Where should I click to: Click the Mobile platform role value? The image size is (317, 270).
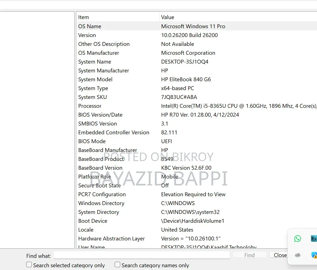tap(170, 177)
